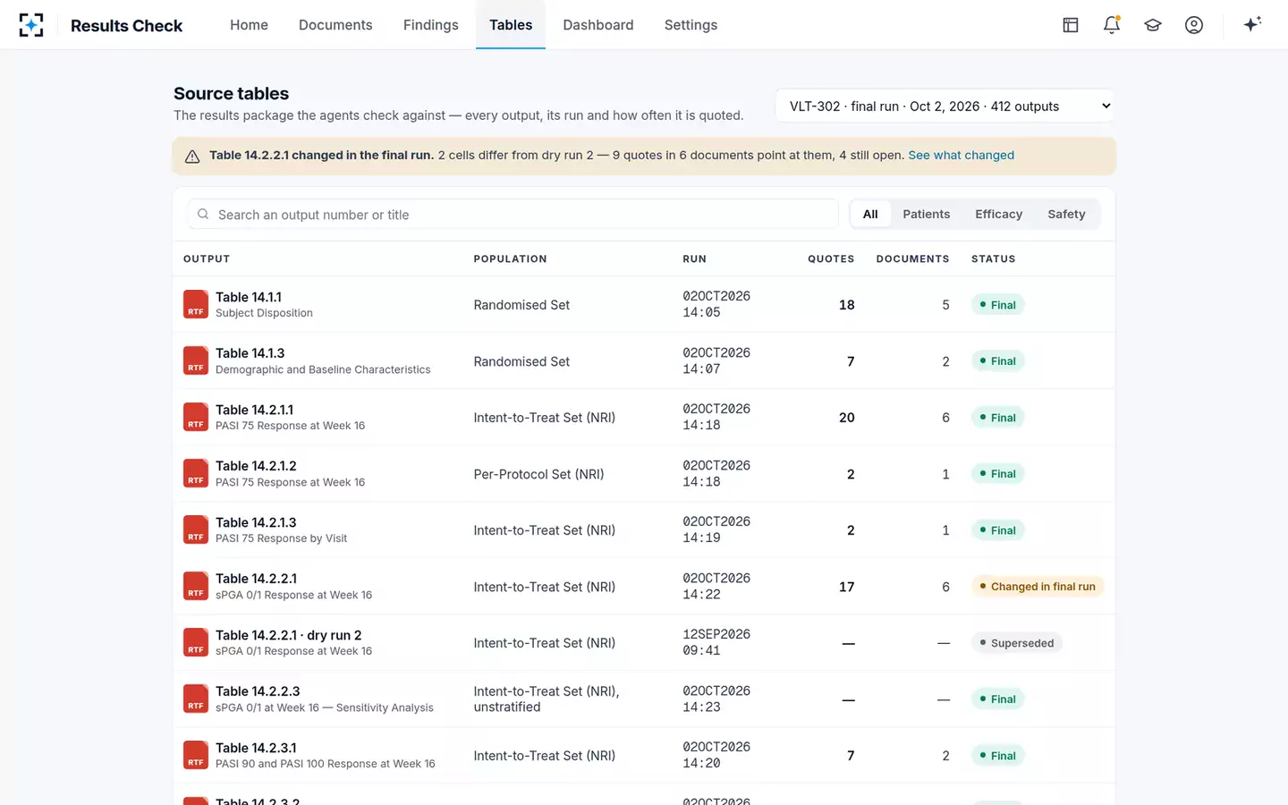Viewport: 1288px width, 805px height.
Task: Click the Results Check logo icon
Action: (x=31, y=25)
